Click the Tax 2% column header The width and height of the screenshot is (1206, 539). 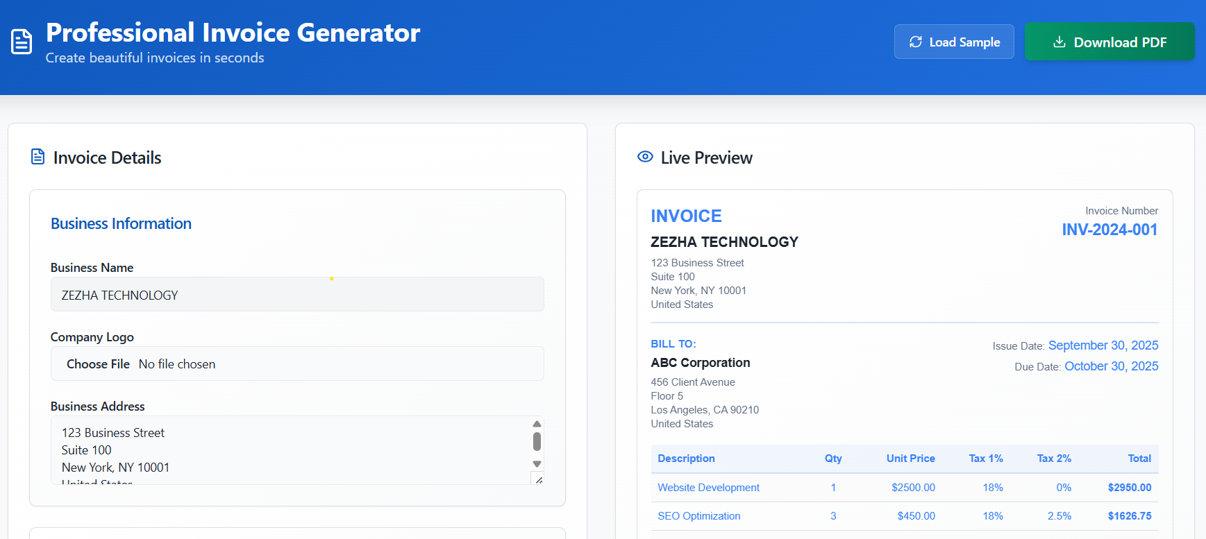1054,459
